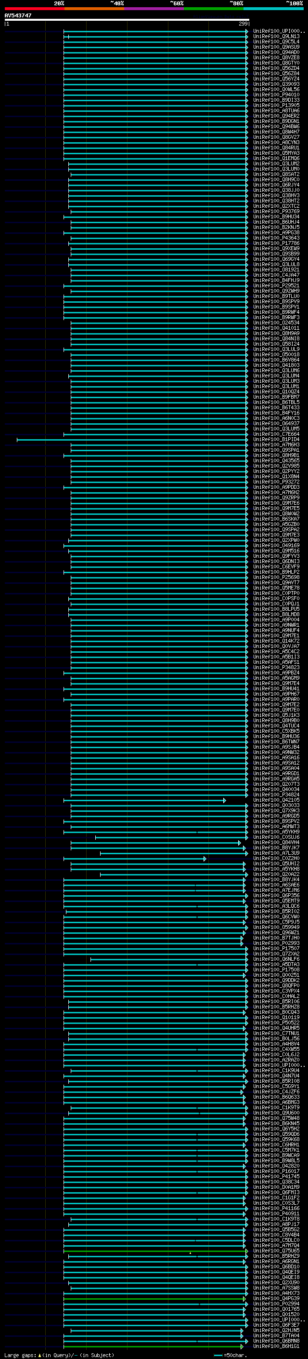The image size is (308, 1359).
Task: Click the orange ~40% identity color segment
Action: click(94, 9)
